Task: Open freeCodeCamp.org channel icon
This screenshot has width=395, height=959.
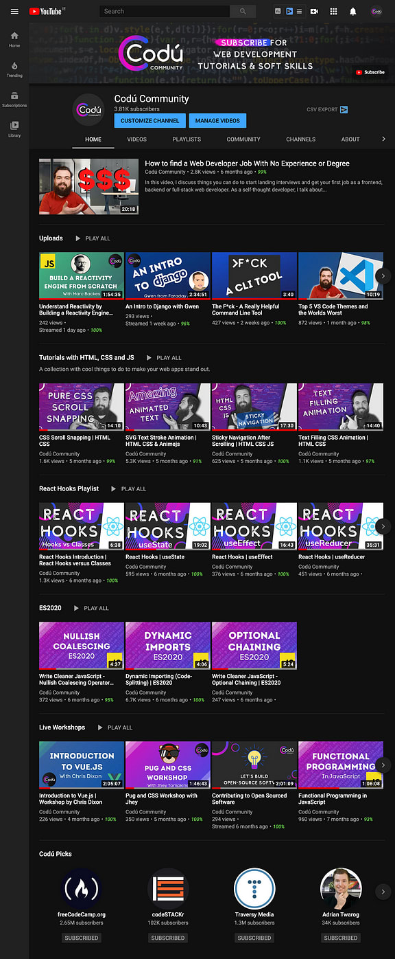Action: point(82,888)
